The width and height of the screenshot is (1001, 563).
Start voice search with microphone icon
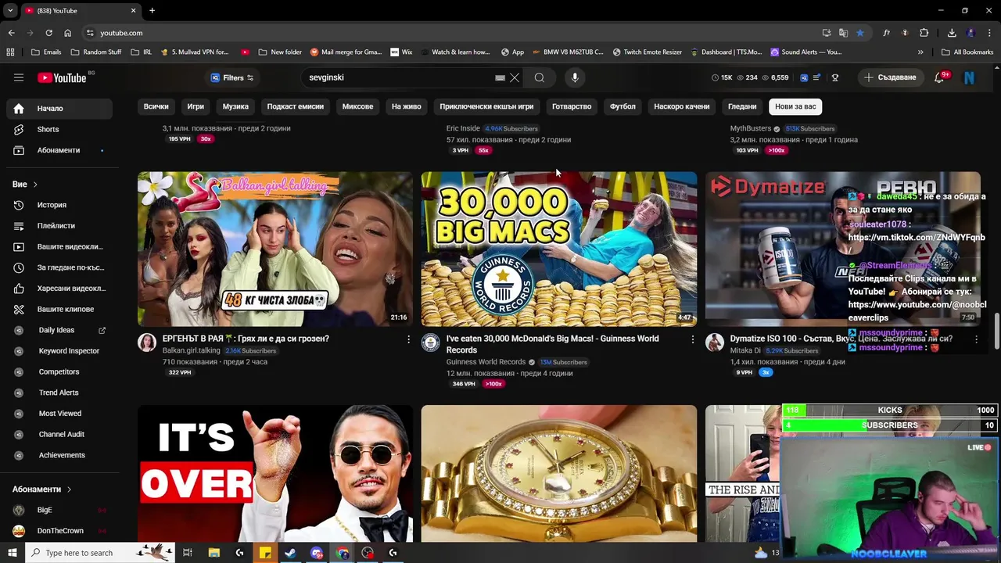[x=575, y=77]
